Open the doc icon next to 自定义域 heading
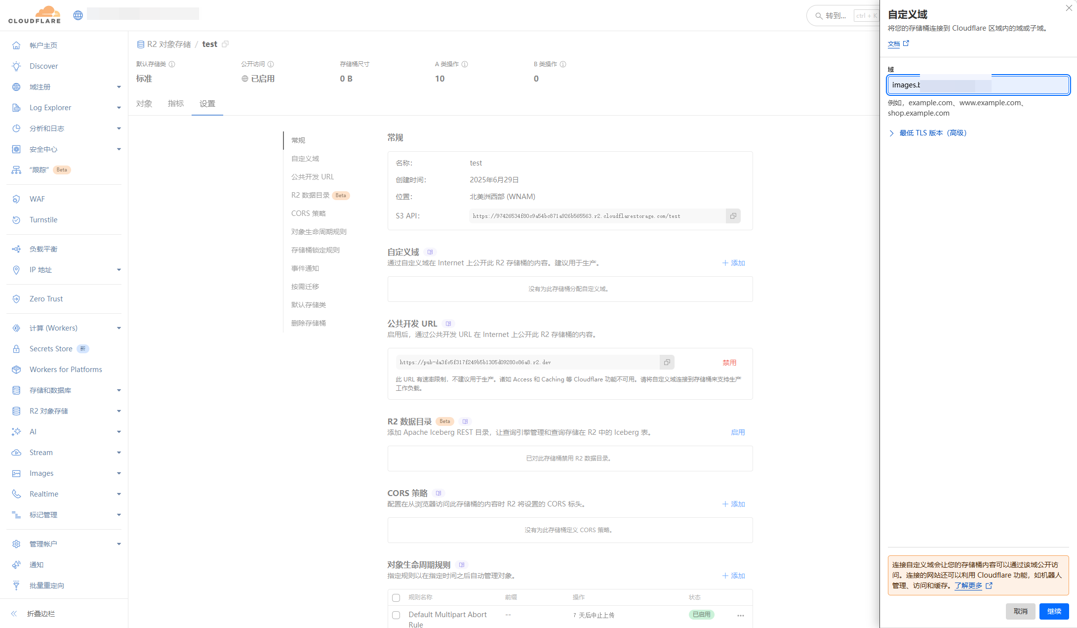1077x628 pixels. (x=430, y=252)
